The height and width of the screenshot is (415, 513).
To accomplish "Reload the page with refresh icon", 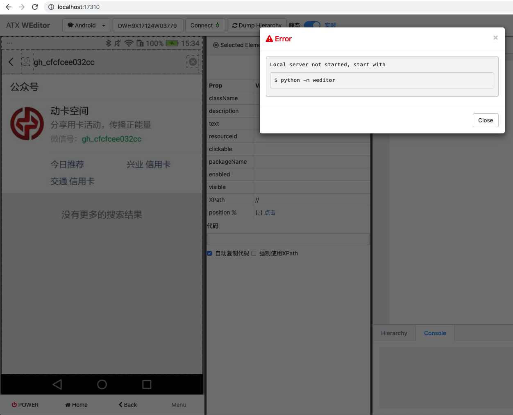I will click(35, 7).
